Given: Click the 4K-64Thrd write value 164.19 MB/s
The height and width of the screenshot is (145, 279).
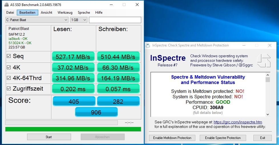Looking at the screenshot, I should point(118,78).
